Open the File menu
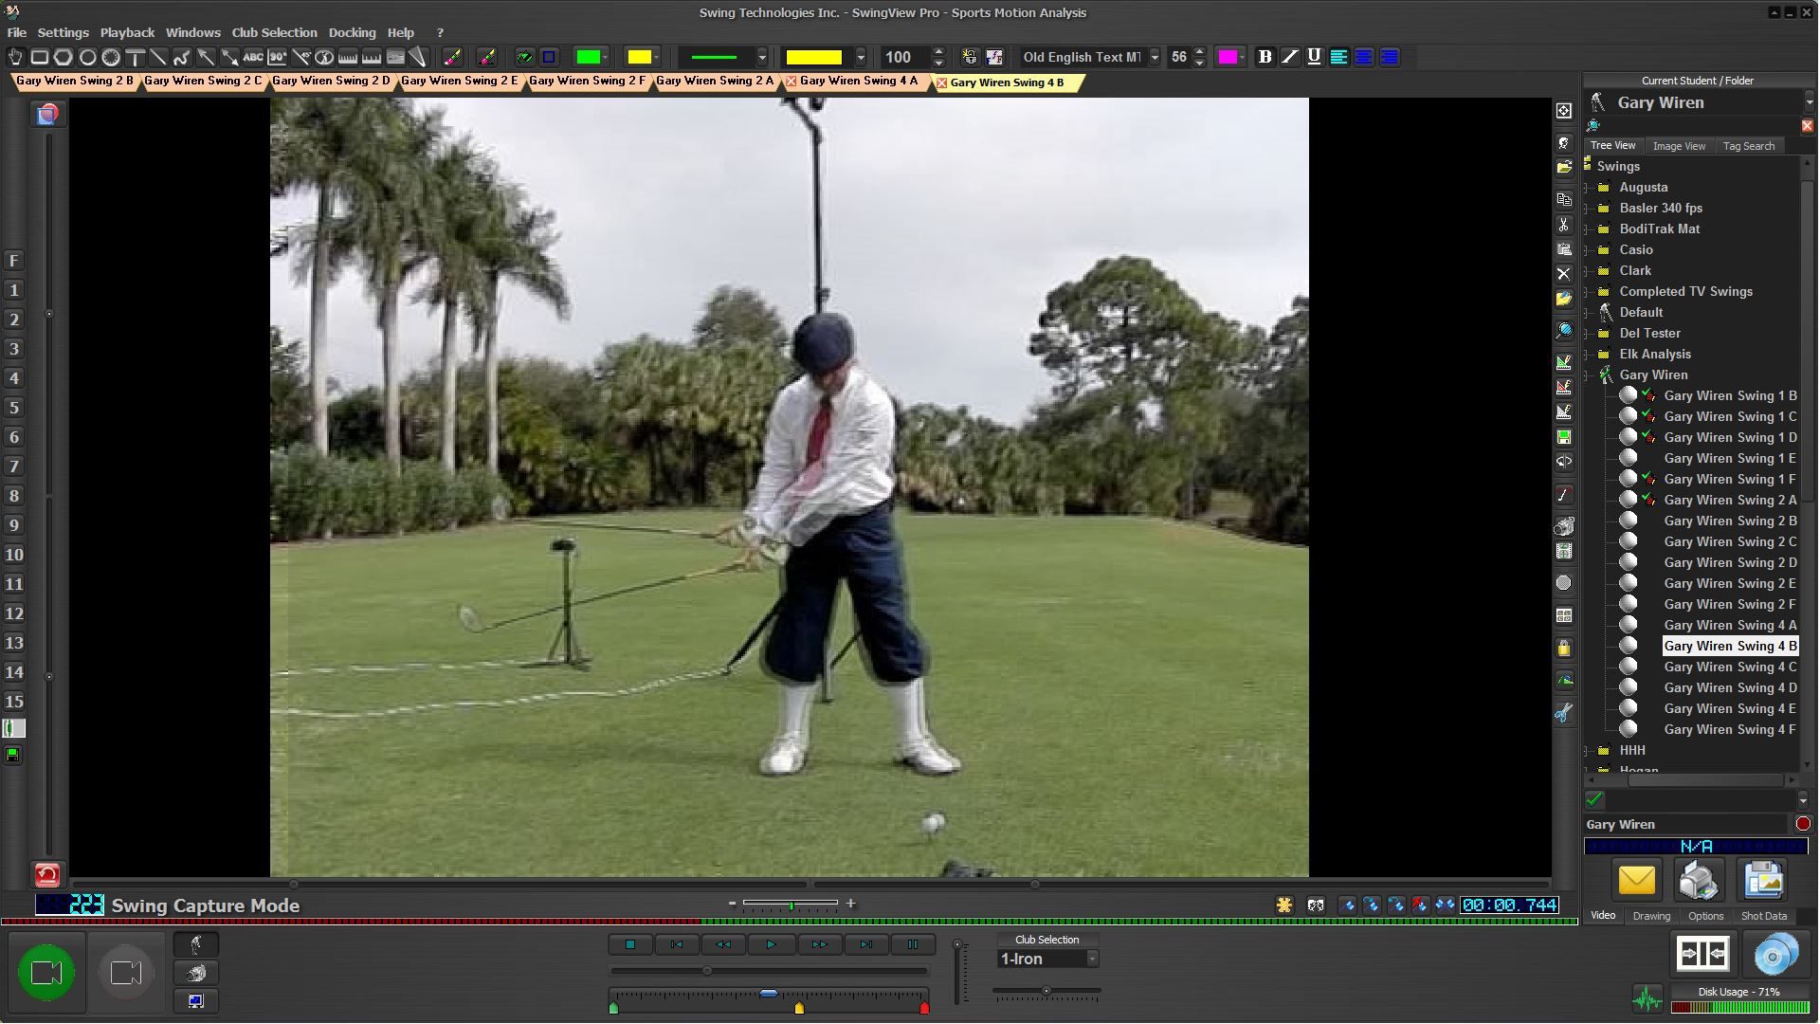This screenshot has height=1024, width=1820. tap(17, 32)
